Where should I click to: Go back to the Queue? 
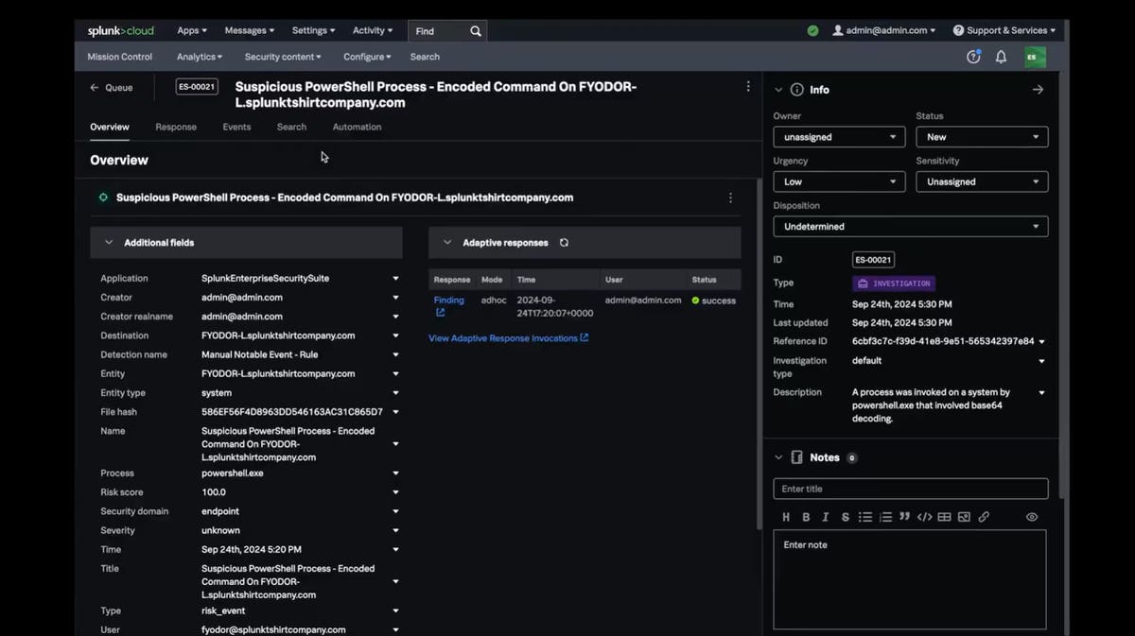pos(112,88)
